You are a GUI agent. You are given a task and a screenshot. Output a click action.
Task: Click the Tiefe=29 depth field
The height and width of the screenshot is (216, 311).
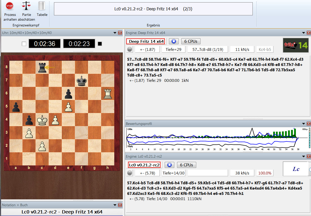(x=174, y=49)
